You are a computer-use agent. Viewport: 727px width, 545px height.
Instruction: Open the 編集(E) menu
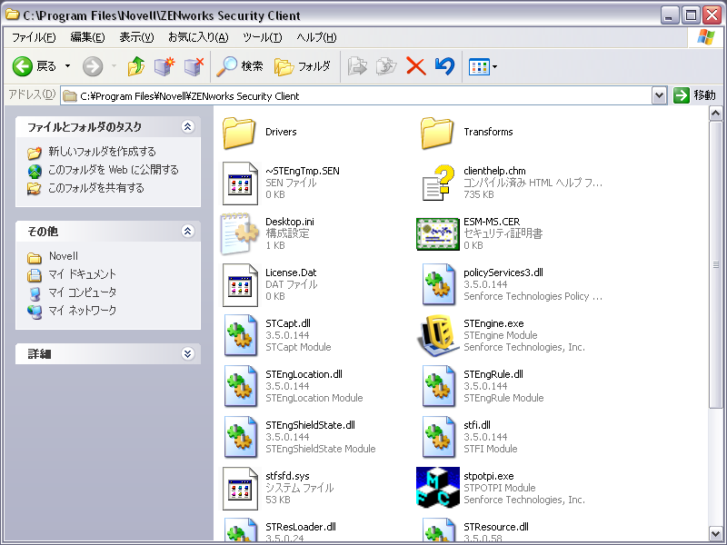(x=87, y=37)
